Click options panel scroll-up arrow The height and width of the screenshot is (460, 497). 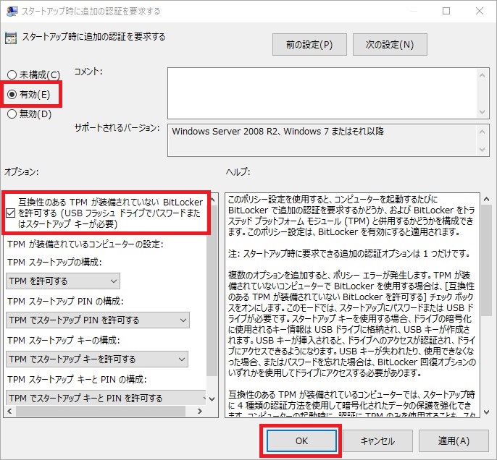coord(212,199)
